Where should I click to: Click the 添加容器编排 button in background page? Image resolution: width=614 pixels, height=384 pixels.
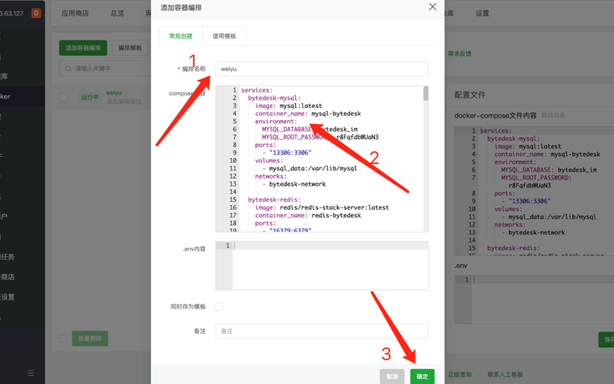pos(83,48)
